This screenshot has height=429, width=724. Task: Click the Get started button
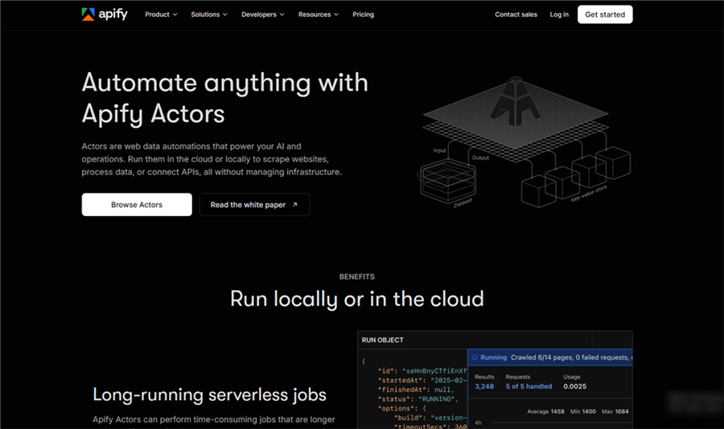click(x=605, y=14)
